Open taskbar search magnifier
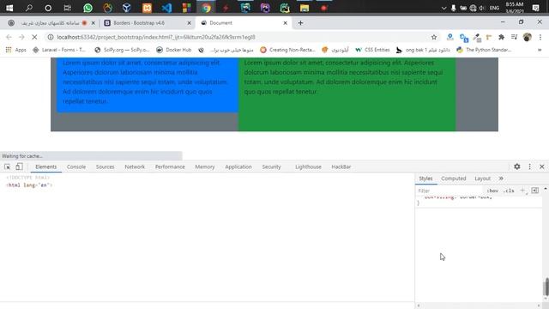Screen dimensions: 549x309 pyautogui.click(x=29, y=8)
